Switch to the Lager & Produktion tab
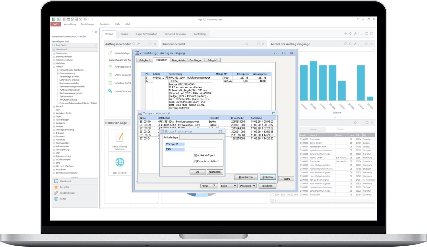The height and width of the screenshot is (247, 427). pos(146,34)
